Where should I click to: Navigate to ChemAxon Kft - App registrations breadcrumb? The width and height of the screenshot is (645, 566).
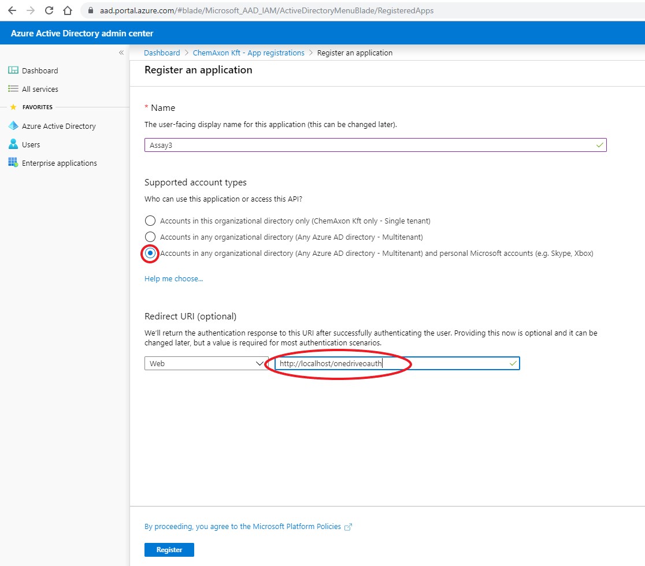coord(248,53)
